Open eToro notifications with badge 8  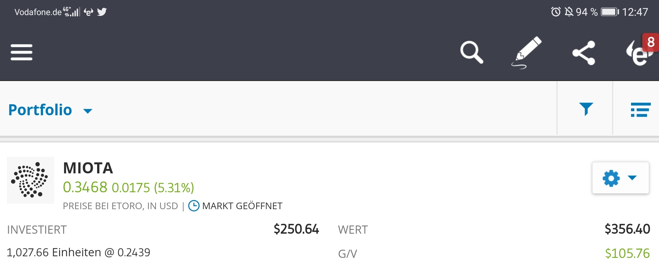tap(640, 50)
